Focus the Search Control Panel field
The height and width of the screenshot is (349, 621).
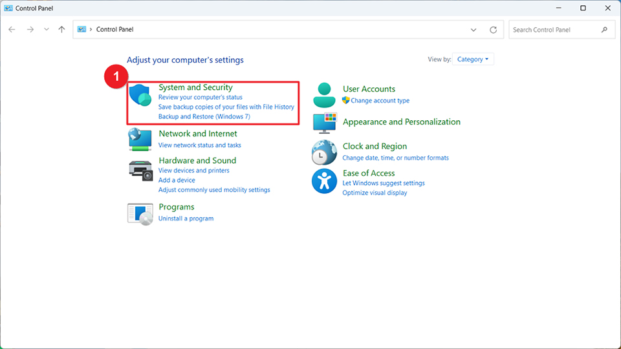tap(554, 30)
